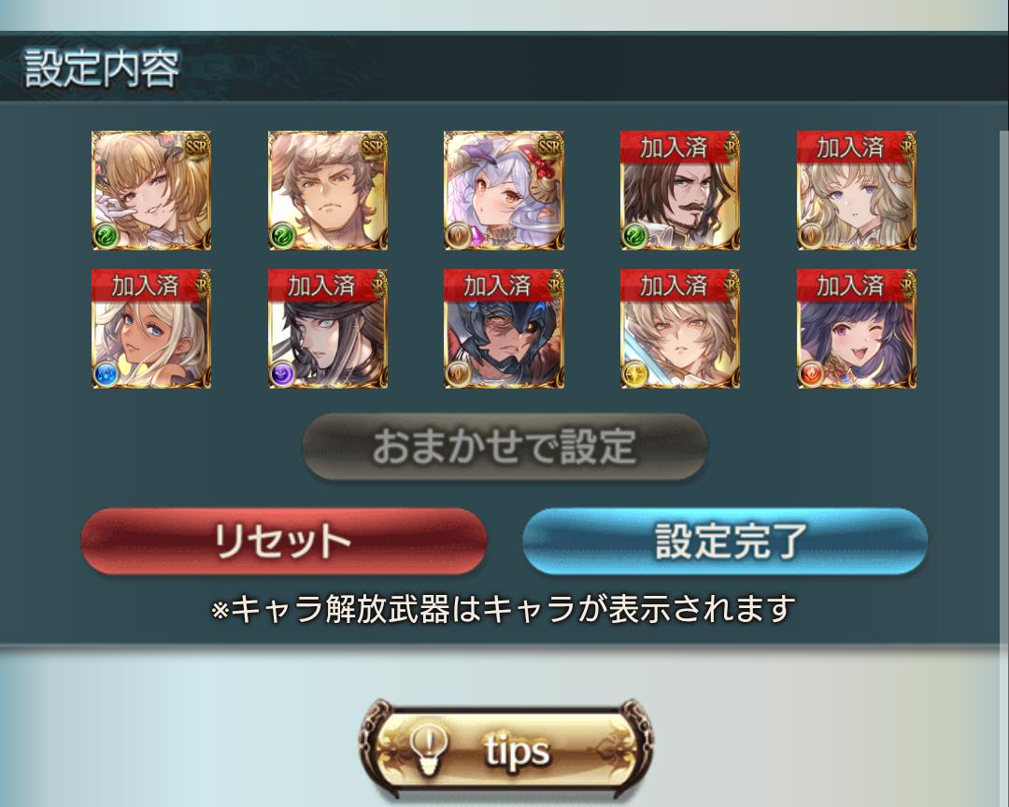The width and height of the screenshot is (1009, 807).
Task: Click the mustached man portrait marked 加入済
Action: tap(680, 191)
